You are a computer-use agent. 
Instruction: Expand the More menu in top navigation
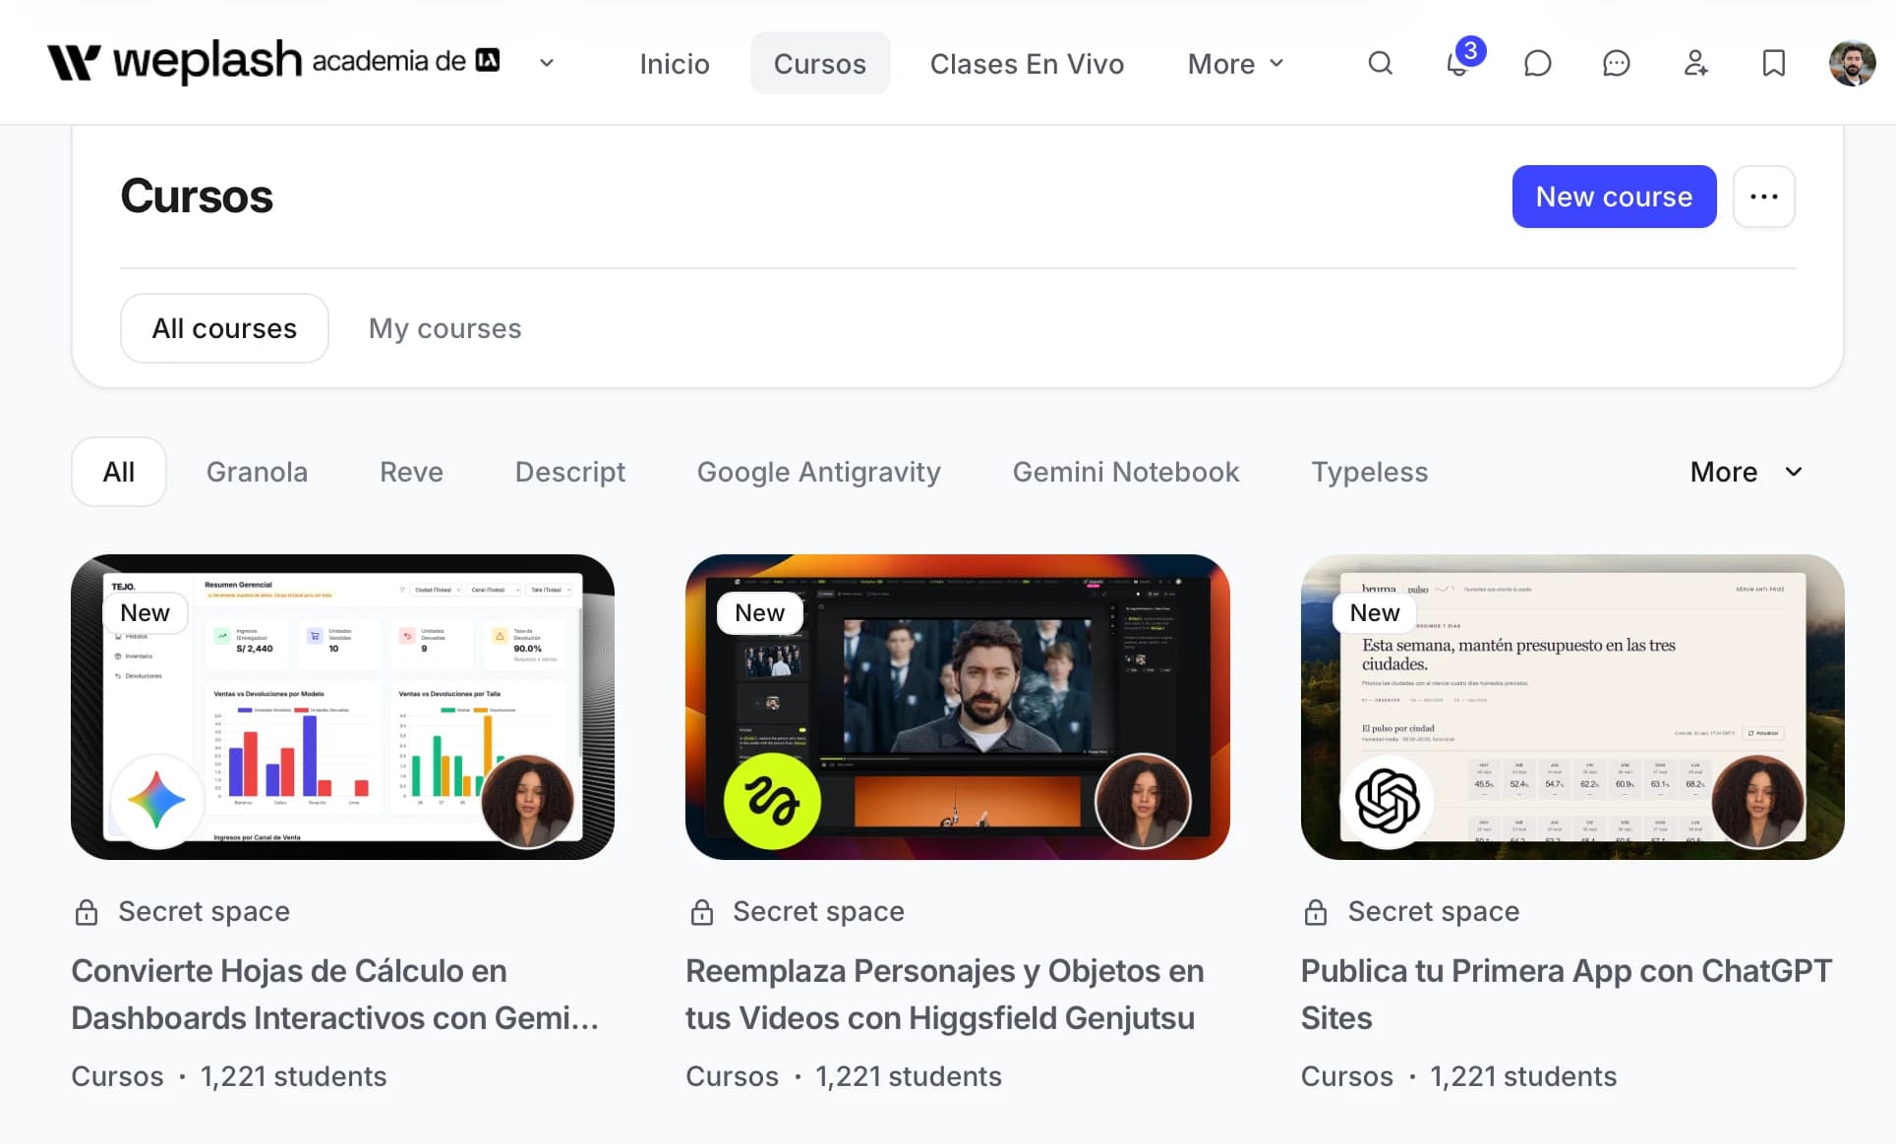click(x=1235, y=64)
